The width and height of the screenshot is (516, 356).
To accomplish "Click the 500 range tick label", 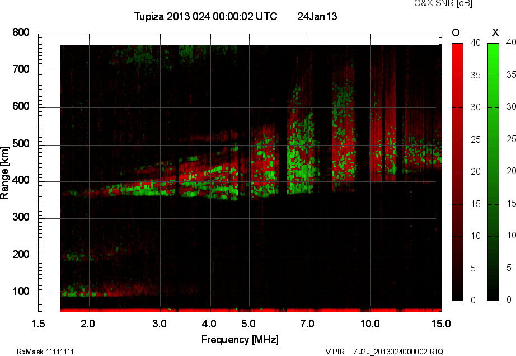I will [21, 143].
